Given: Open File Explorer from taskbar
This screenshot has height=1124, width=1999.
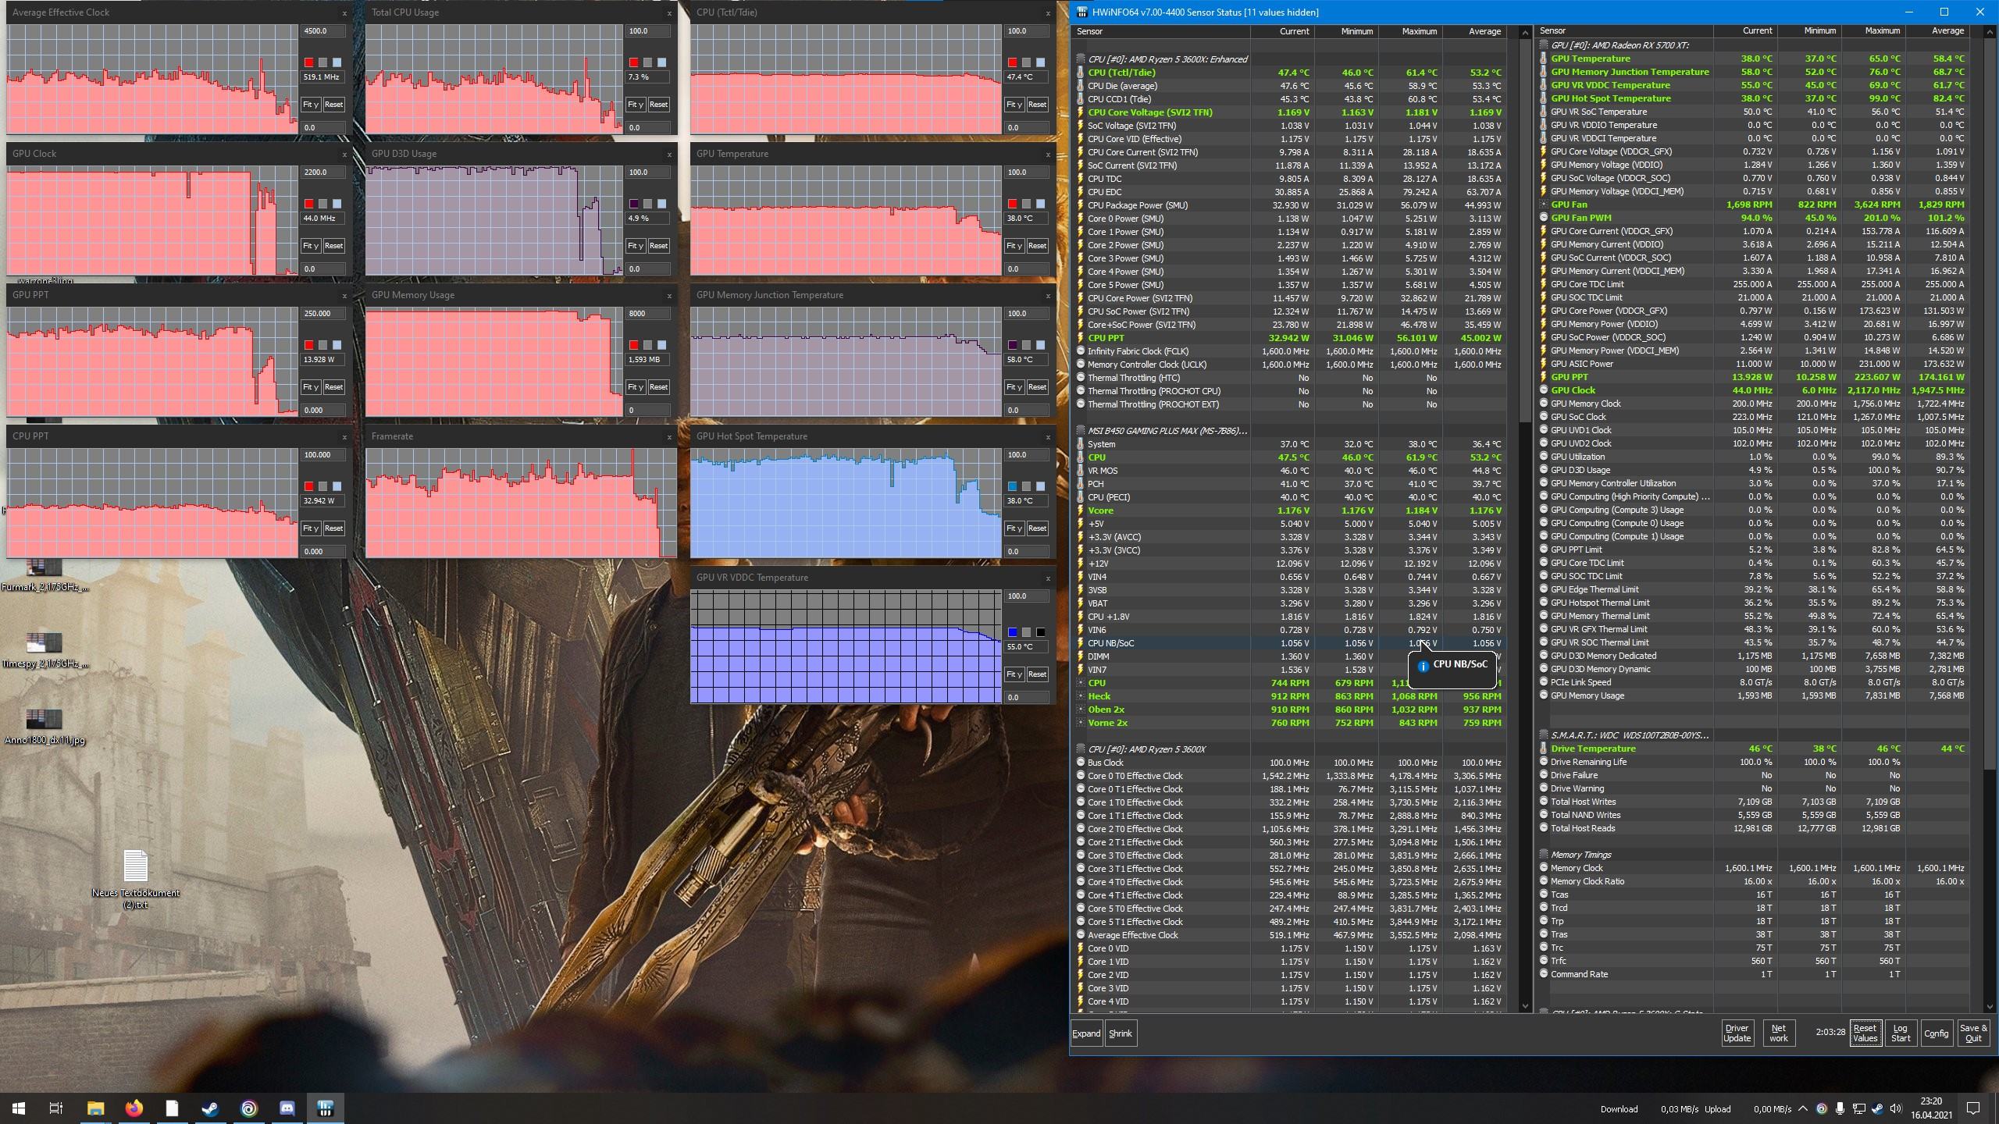Looking at the screenshot, I should (95, 1108).
